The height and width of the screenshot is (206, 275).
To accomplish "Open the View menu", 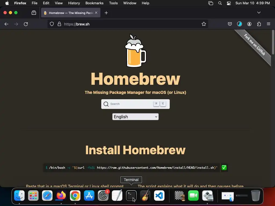I will pos(59,3).
